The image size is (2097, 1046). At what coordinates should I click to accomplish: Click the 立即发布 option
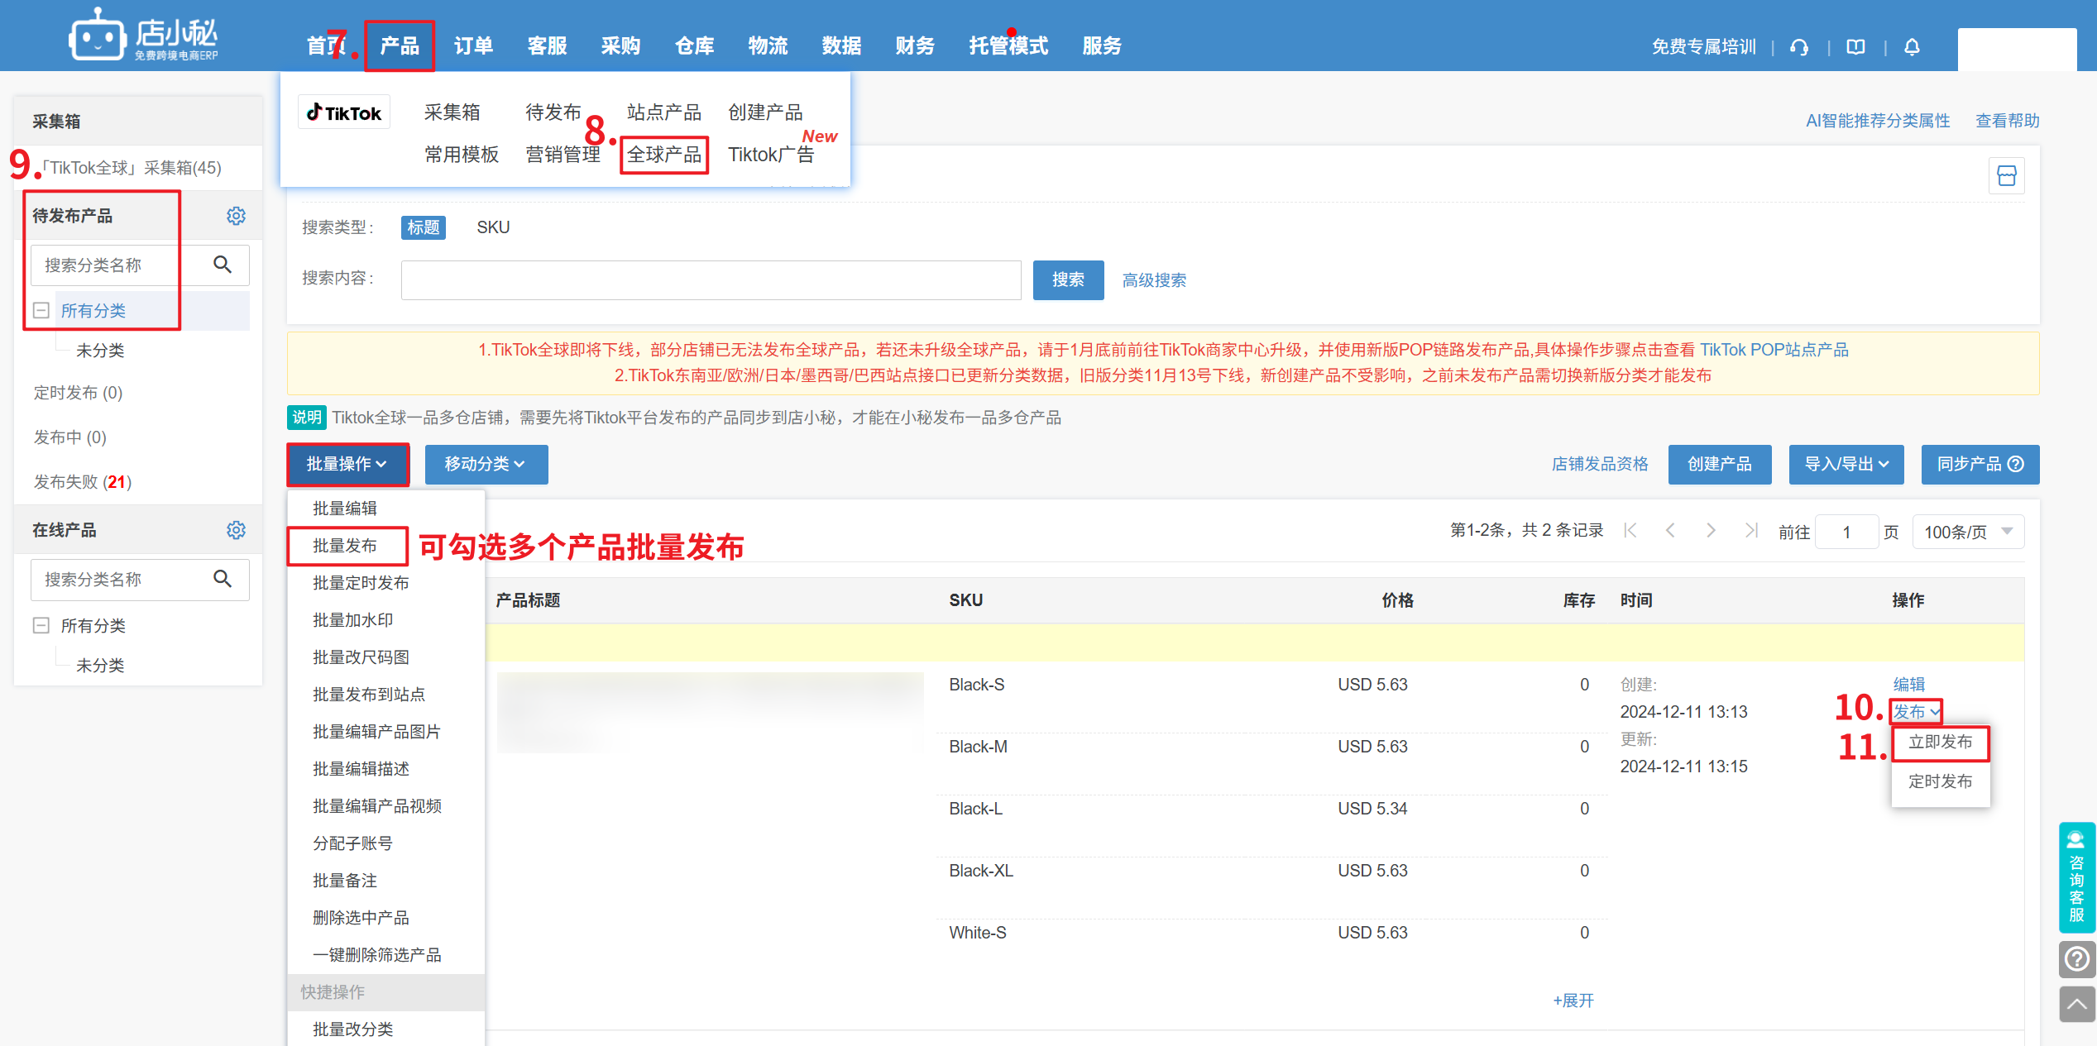1939,743
